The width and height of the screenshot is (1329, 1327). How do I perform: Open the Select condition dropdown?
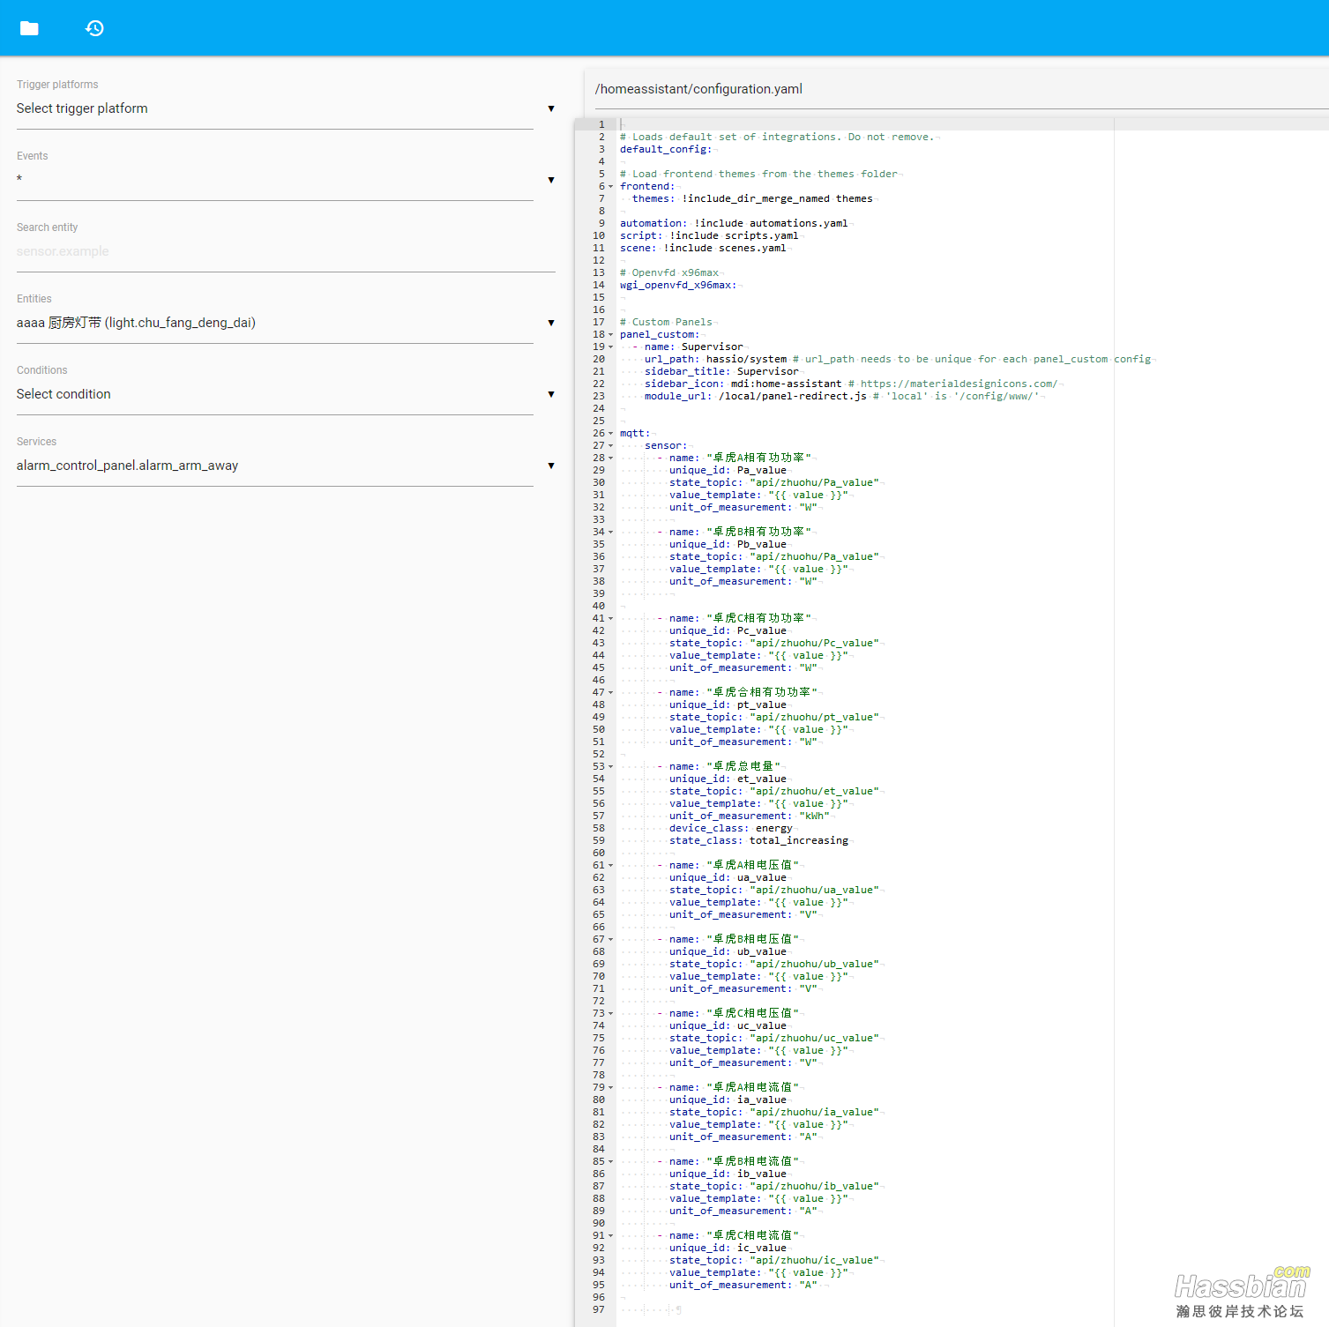pyautogui.click(x=286, y=394)
